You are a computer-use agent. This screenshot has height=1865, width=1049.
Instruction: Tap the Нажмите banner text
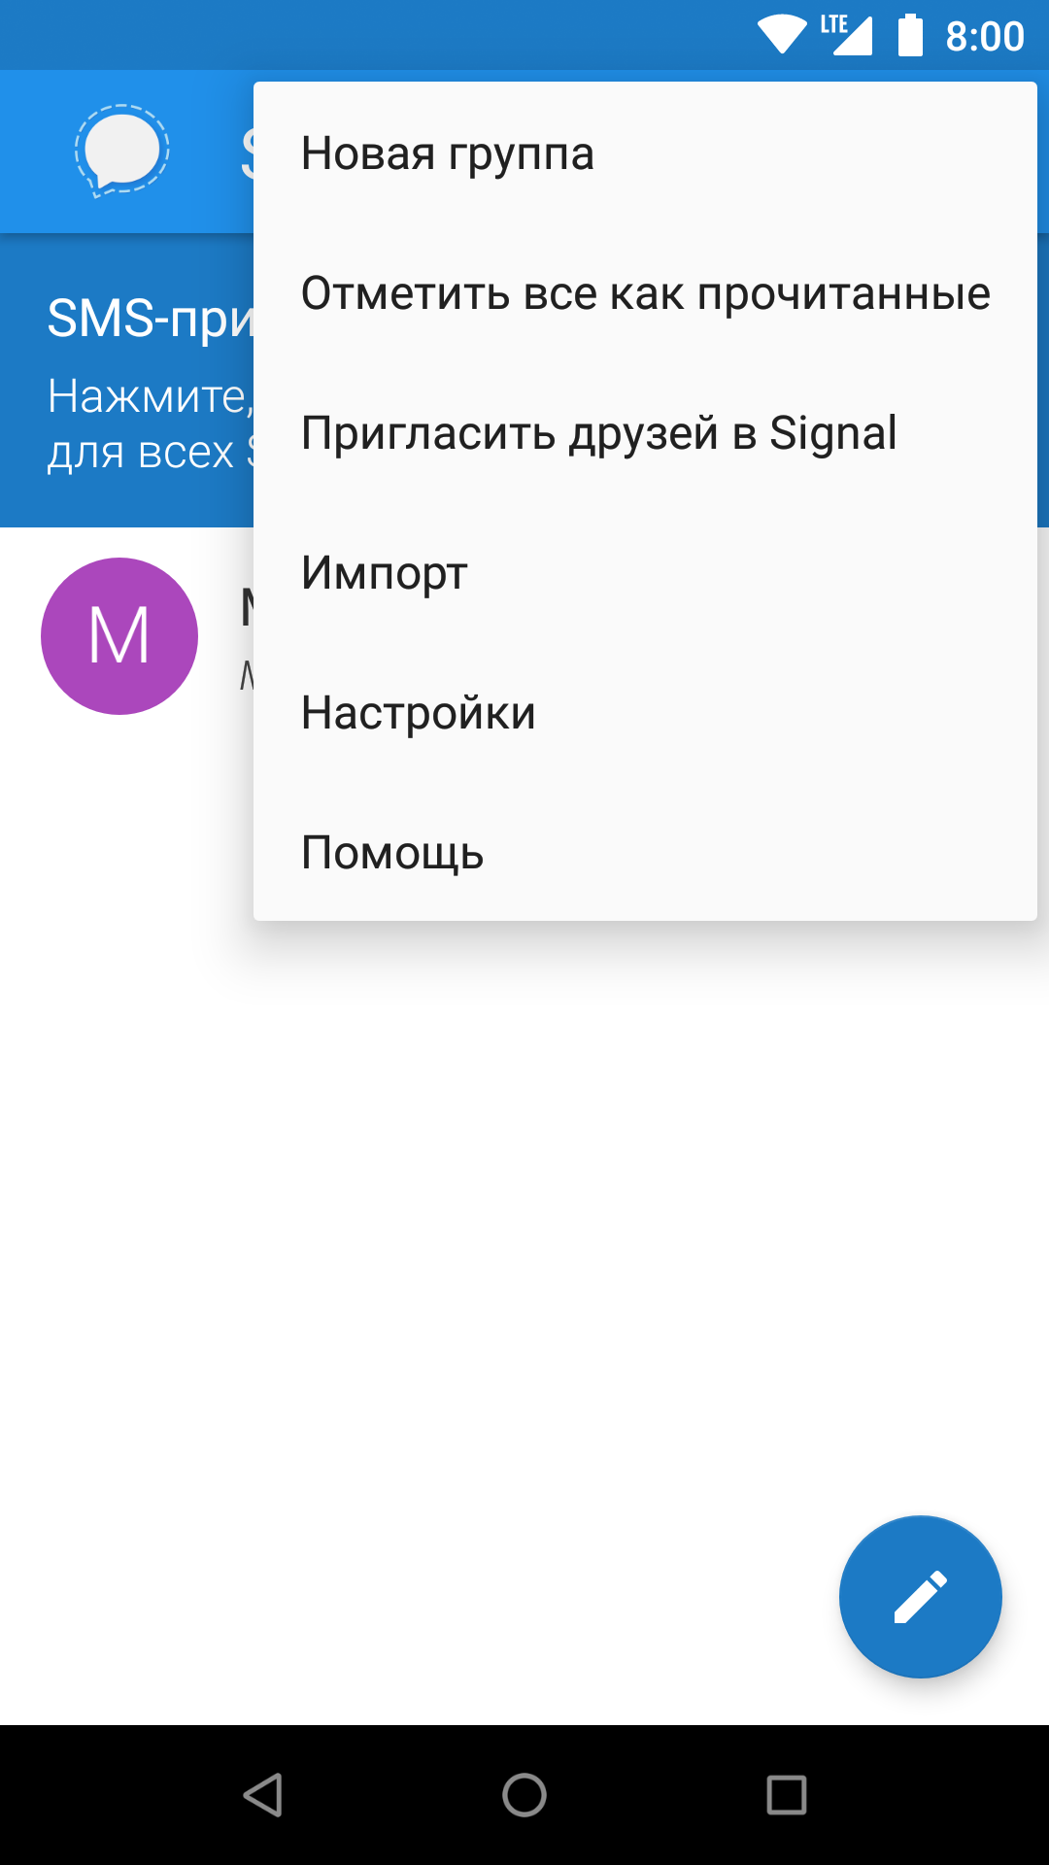click(x=151, y=396)
